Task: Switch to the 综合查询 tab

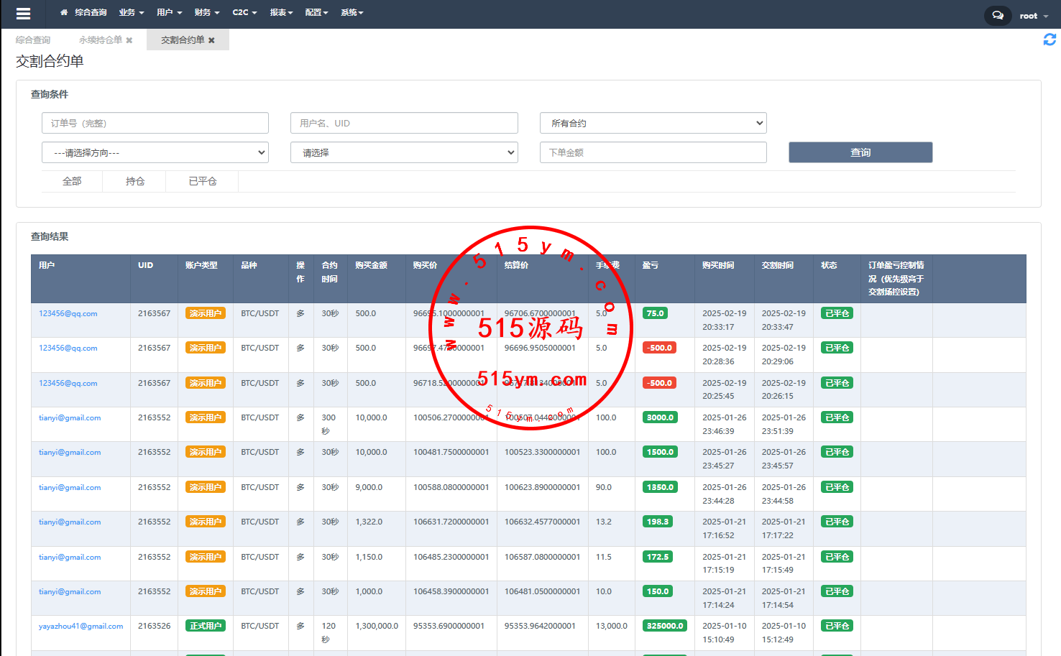Action: coord(33,40)
